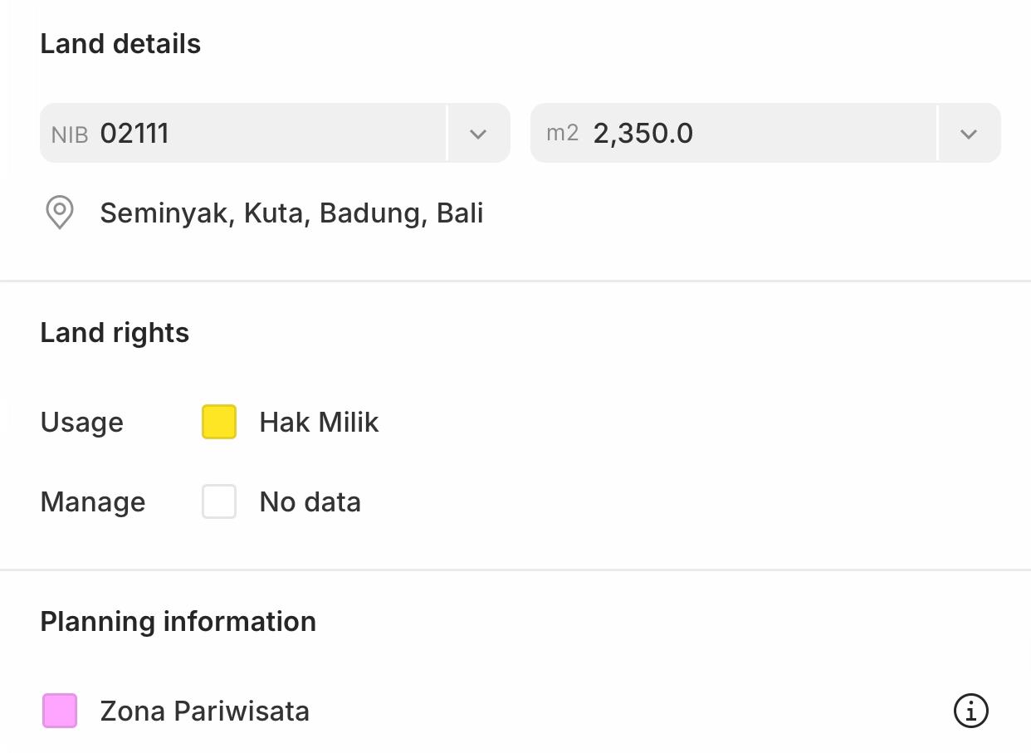
Task: Click the Manage row label
Action: 92,502
